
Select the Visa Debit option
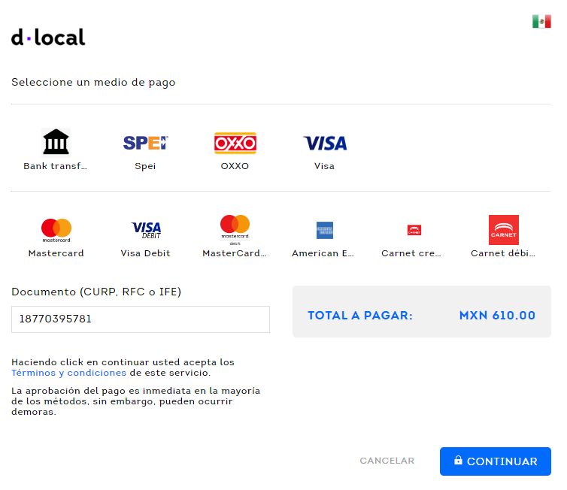pyautogui.click(x=146, y=230)
